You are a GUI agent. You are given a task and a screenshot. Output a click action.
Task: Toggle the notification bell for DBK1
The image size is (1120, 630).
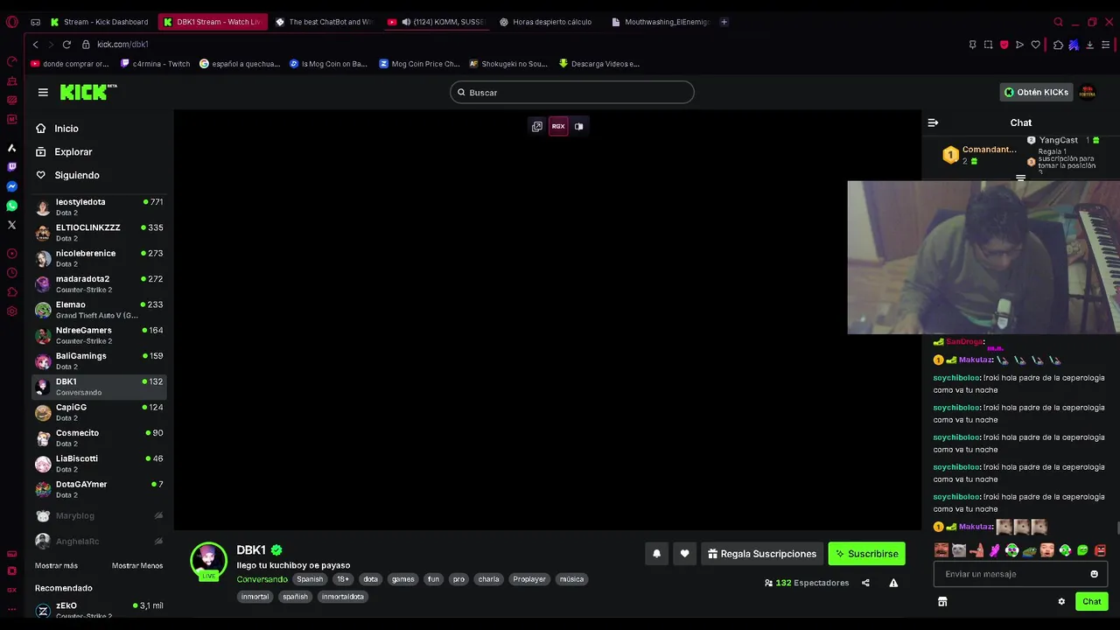pos(656,554)
